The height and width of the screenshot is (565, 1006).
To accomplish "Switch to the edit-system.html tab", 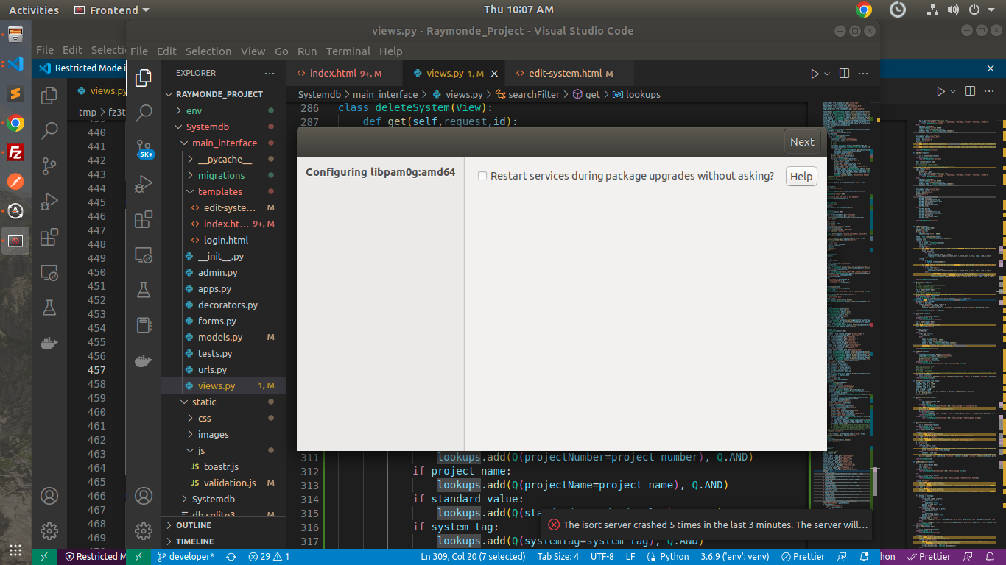I will (565, 73).
